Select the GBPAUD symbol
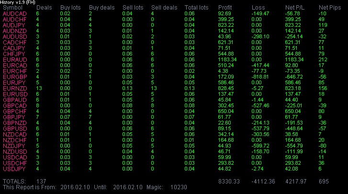Screen dimensions: 348x194 pyautogui.click(x=15, y=100)
